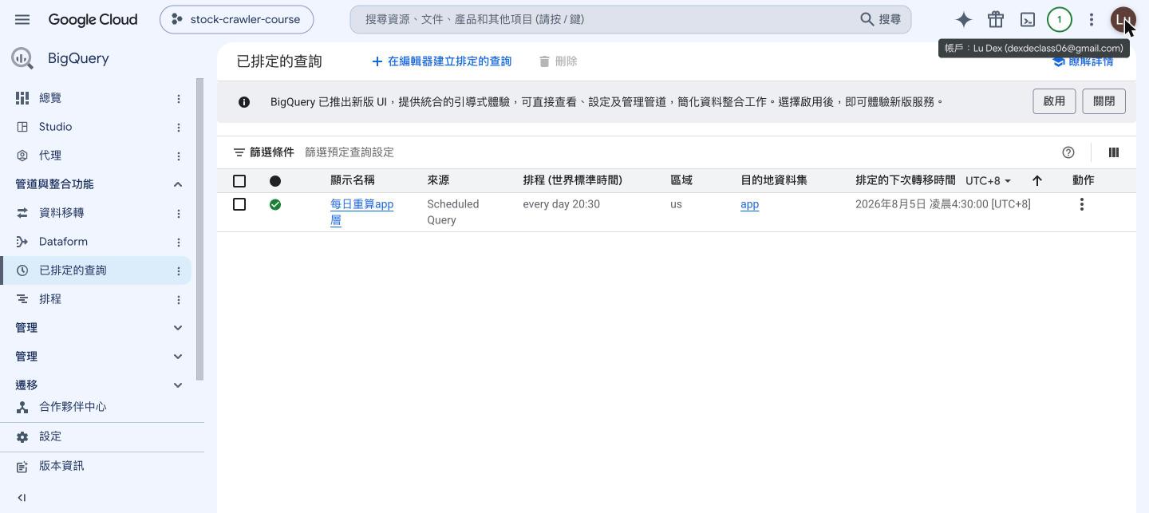
Task: Click the BigQuery product logo icon
Action: [x=22, y=58]
